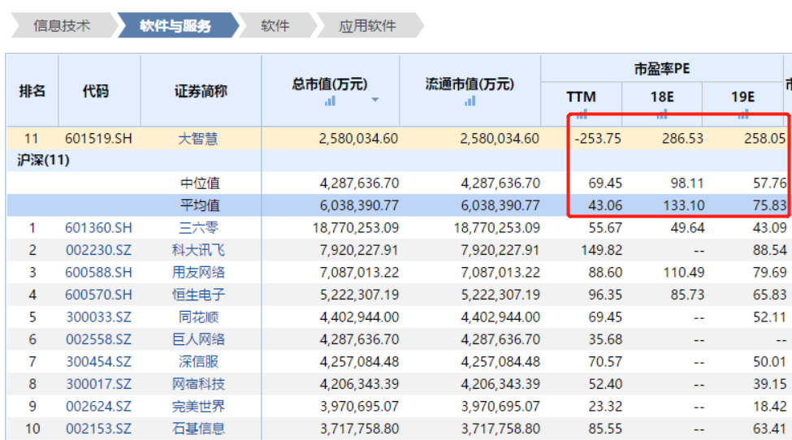The width and height of the screenshot is (792, 440).
Task: Open the 三六零 stock link
Action: tap(198, 228)
